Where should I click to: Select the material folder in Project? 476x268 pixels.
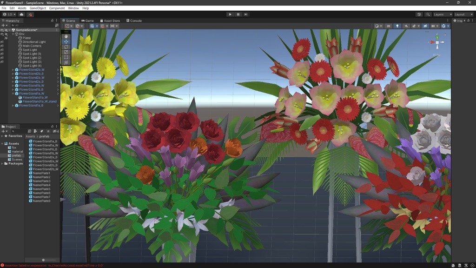point(17,151)
